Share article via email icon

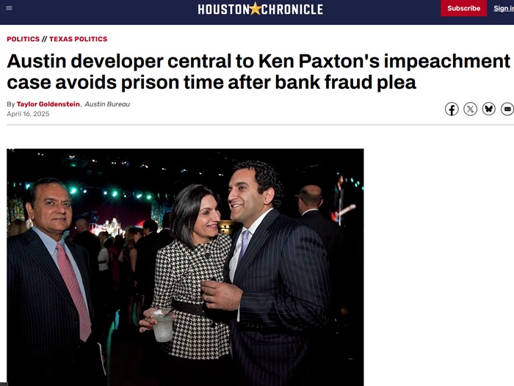pos(507,109)
